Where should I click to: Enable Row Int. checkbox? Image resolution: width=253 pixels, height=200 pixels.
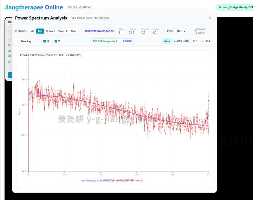click(195, 29)
